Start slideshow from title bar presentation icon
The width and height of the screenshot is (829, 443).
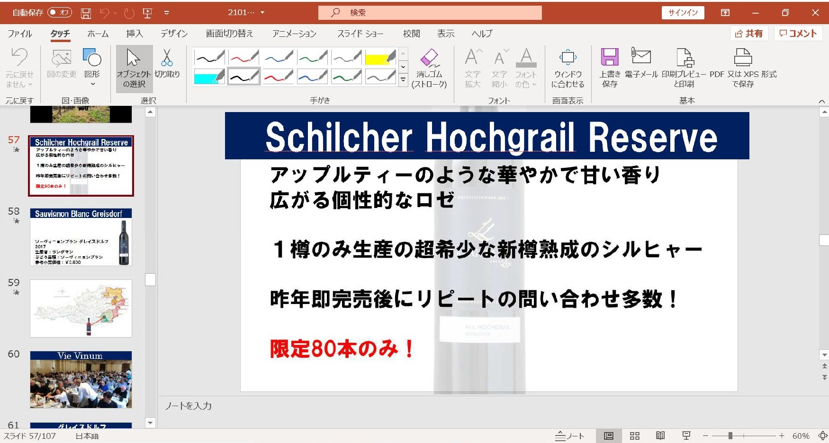(x=147, y=13)
